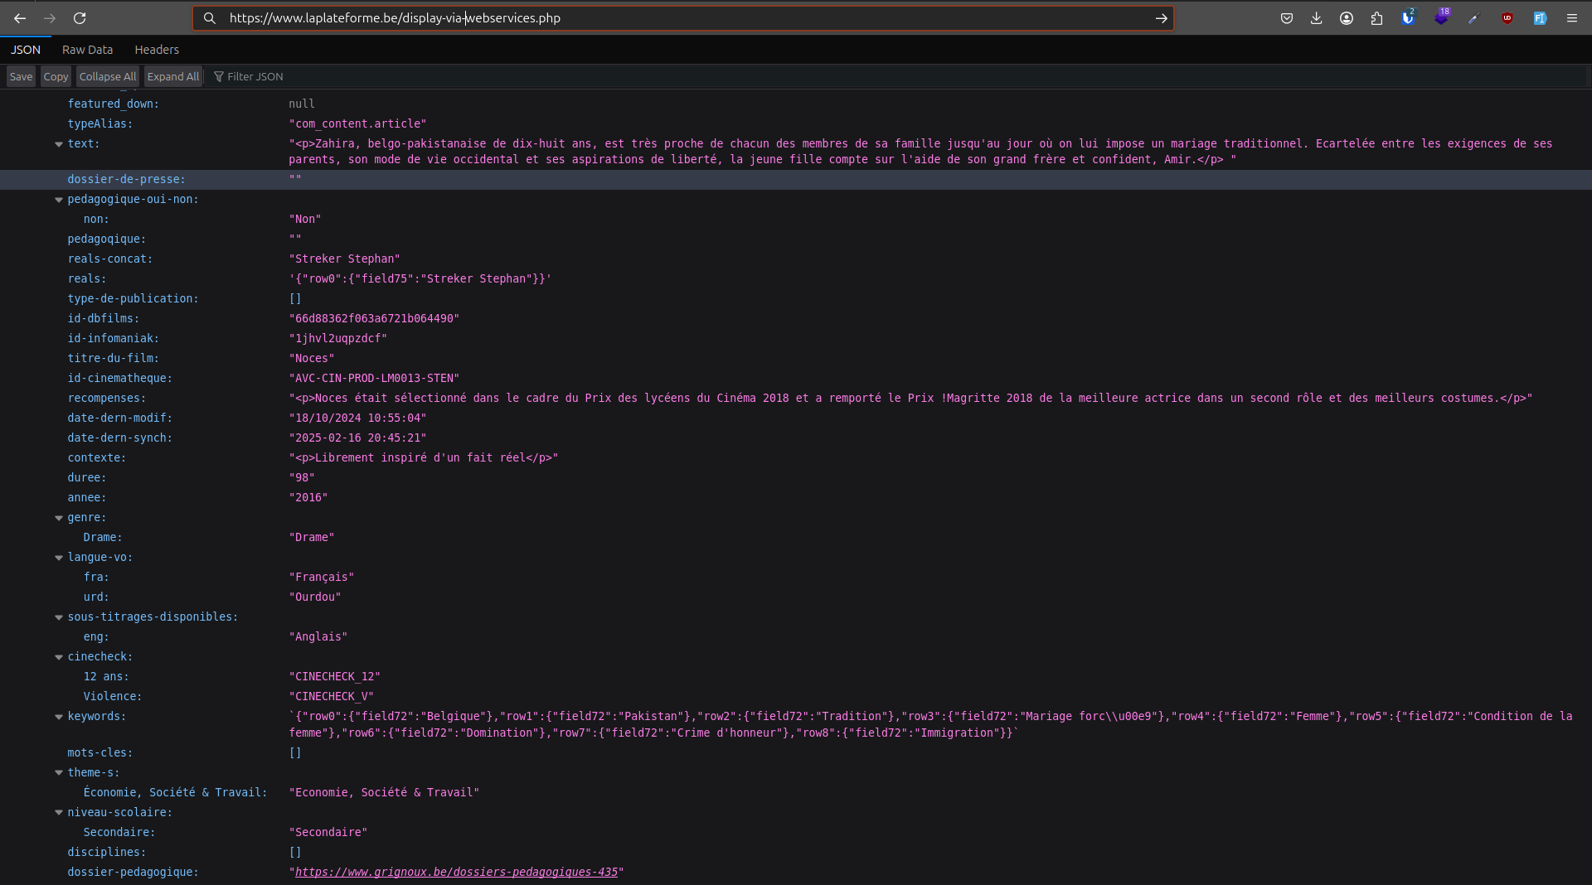Select the dossier-de-presse row
The width and height of the screenshot is (1592, 885).
(796, 180)
